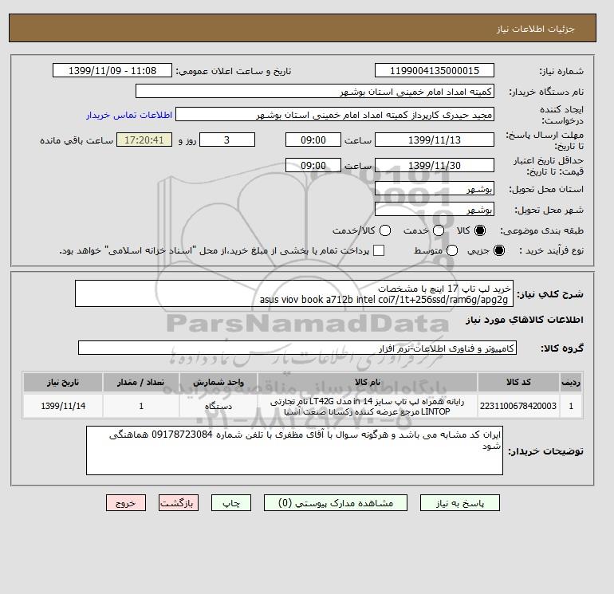Click the response deadline time 09:00 field
614x594 pixels.
point(313,140)
